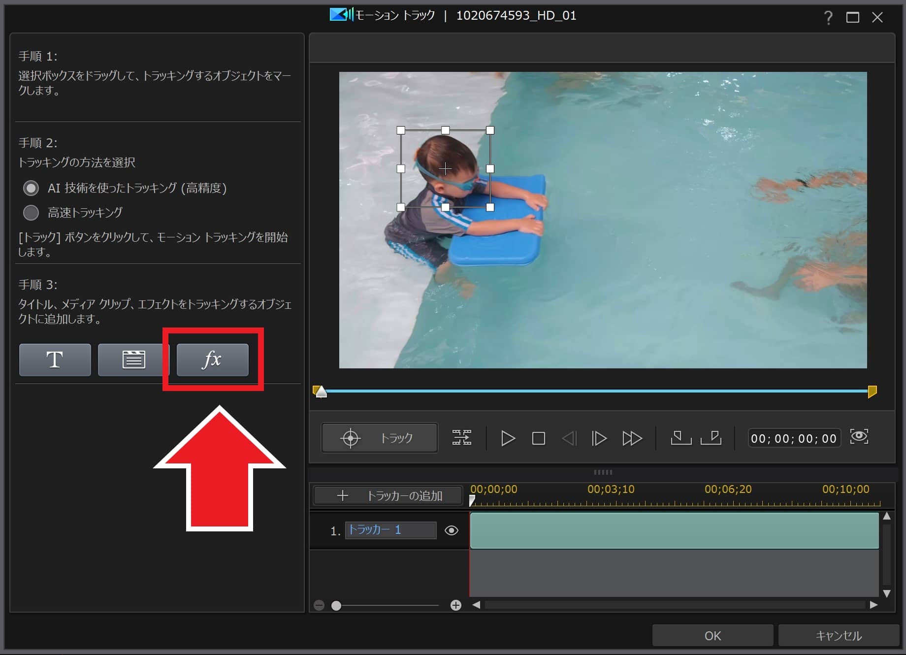
Task: Stop the video playback
Action: coord(539,438)
